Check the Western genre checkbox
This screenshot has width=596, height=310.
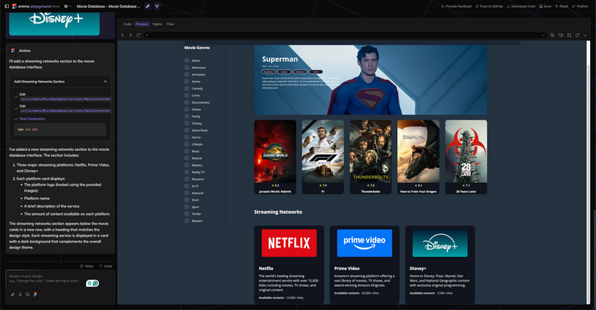click(x=187, y=221)
